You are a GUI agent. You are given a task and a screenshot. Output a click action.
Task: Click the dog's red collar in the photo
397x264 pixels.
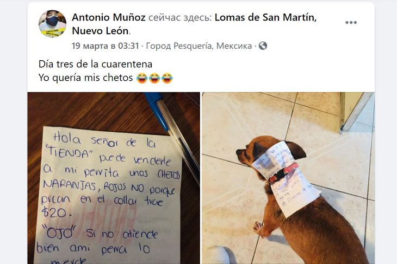283,173
